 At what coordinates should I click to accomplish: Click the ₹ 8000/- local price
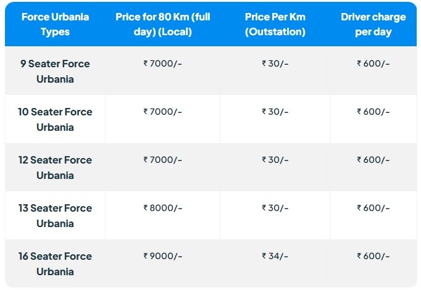(163, 208)
